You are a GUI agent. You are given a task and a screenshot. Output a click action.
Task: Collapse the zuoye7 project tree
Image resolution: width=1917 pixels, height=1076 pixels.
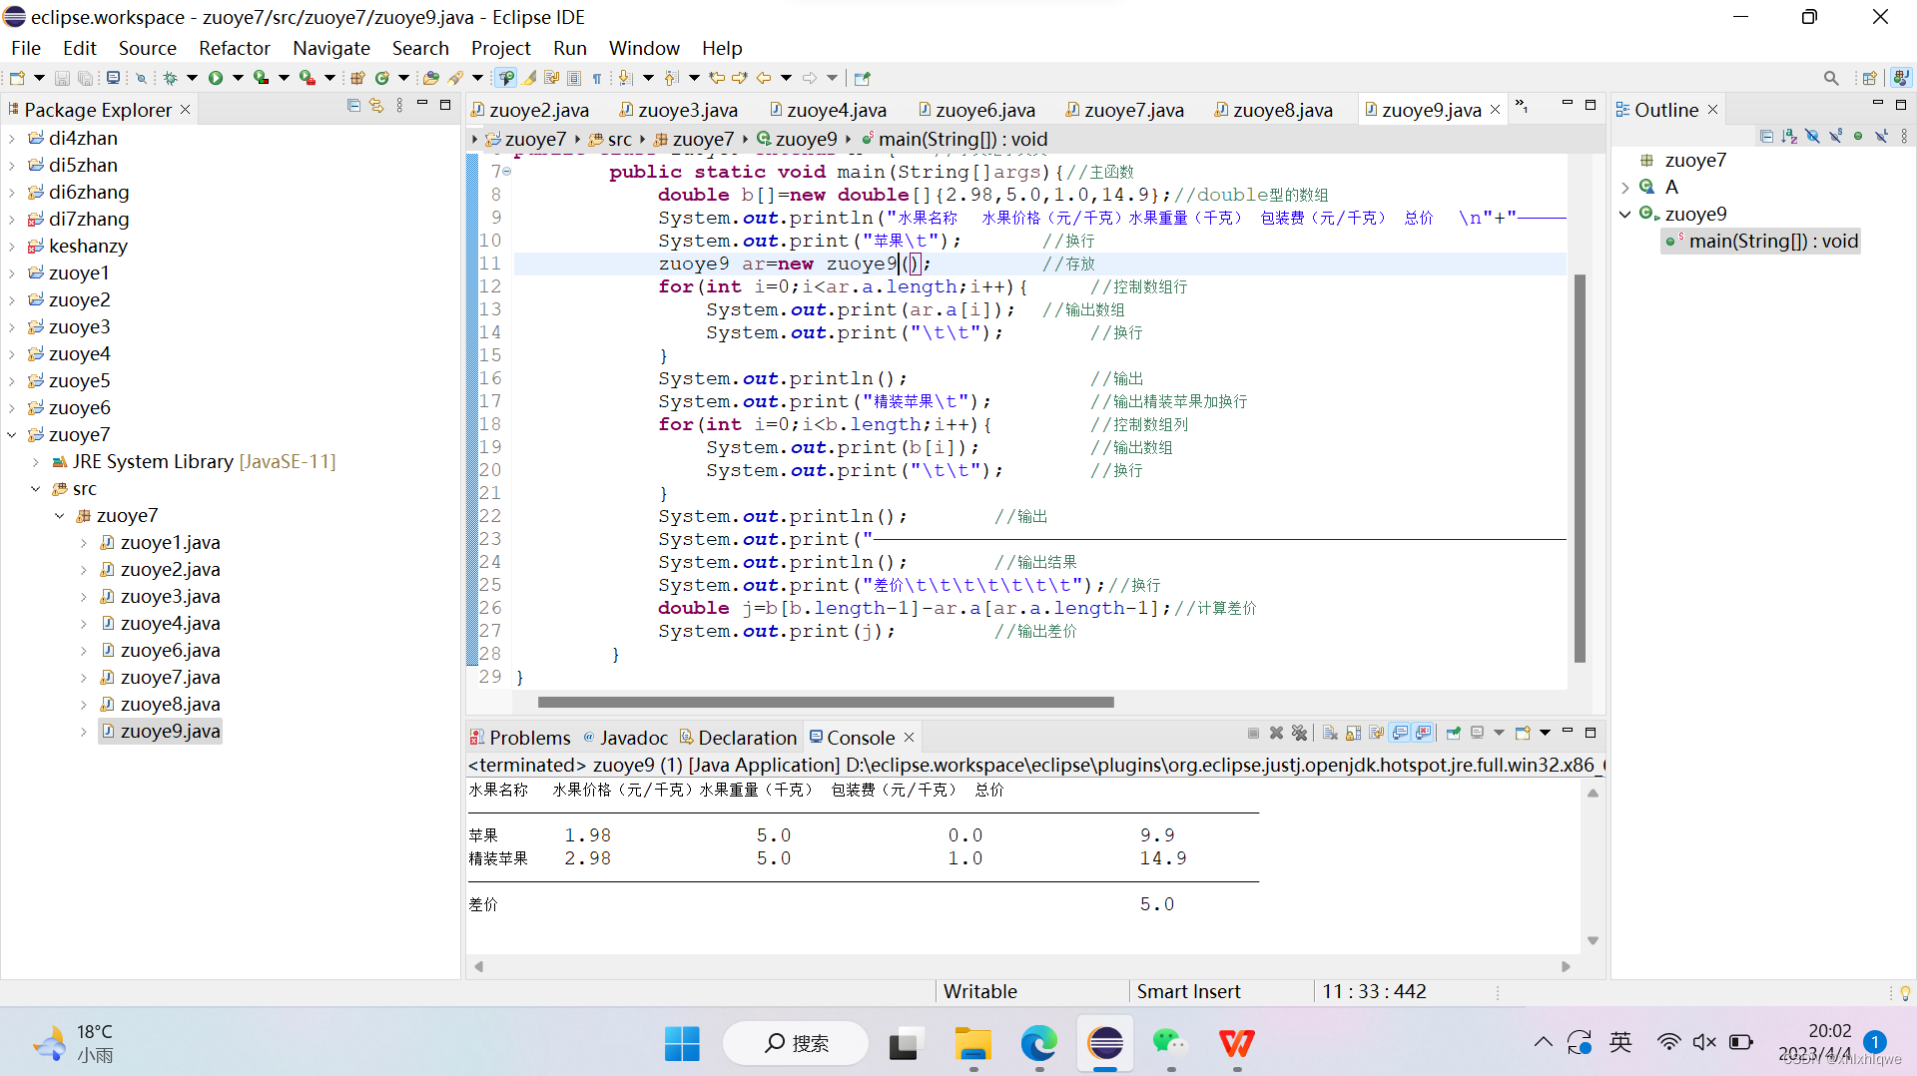click(12, 435)
